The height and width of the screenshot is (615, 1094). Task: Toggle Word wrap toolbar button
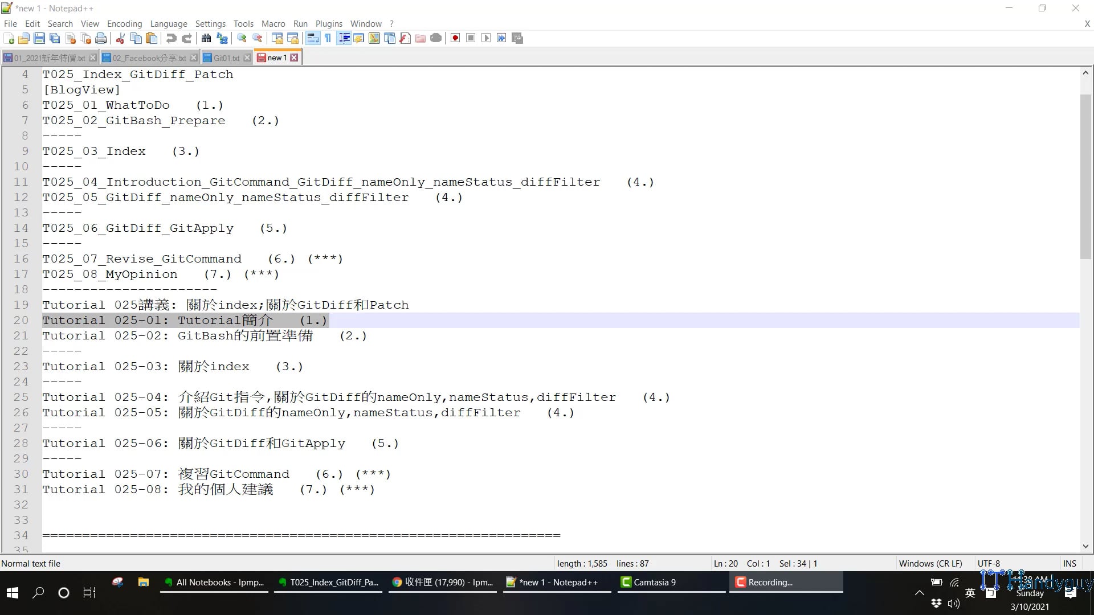[313, 38]
